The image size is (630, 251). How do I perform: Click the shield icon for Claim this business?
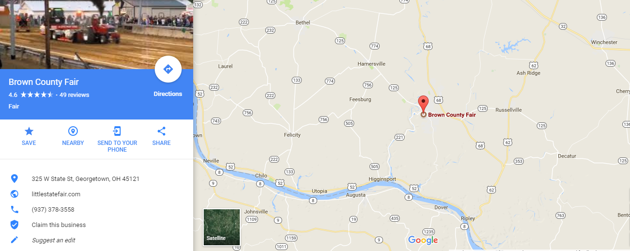[14, 225]
